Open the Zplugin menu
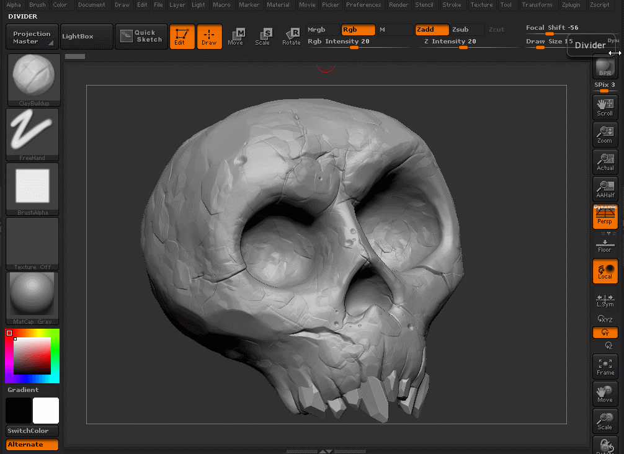This screenshot has height=454, width=624. click(x=571, y=5)
